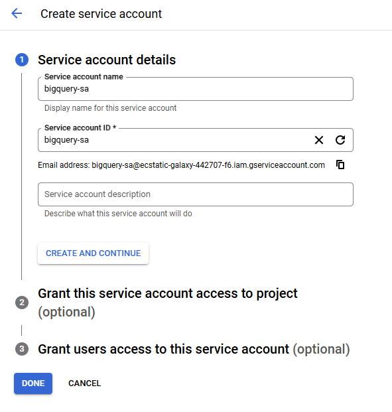Collapse the Service account details section

(107, 60)
